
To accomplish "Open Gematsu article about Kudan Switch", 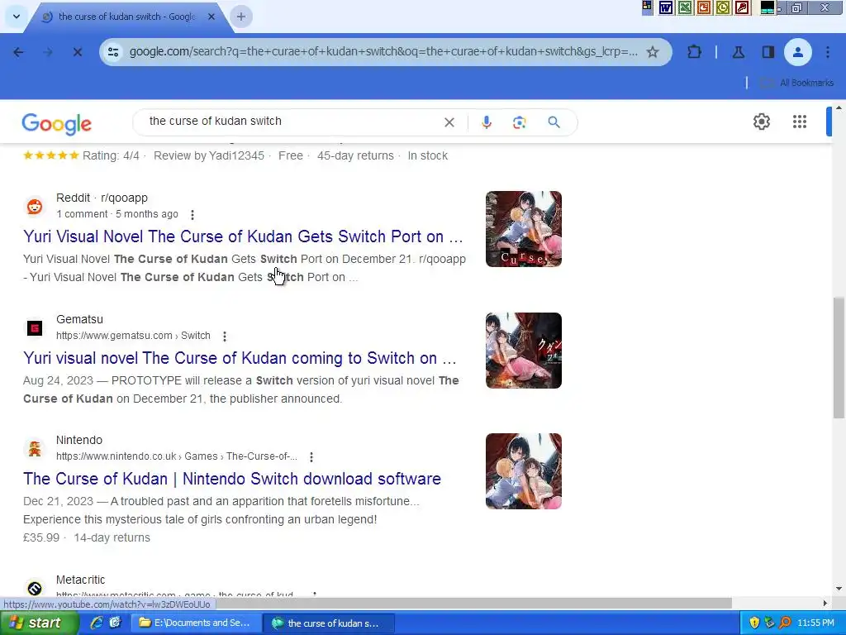I will point(240,358).
